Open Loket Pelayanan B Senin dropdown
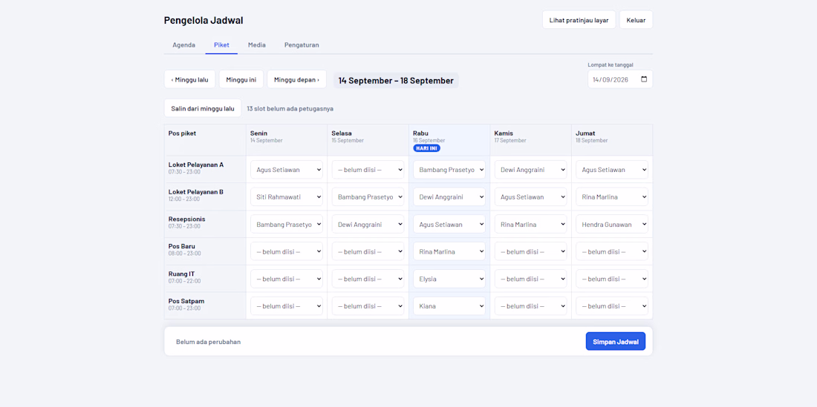The width and height of the screenshot is (817, 407). point(287,197)
